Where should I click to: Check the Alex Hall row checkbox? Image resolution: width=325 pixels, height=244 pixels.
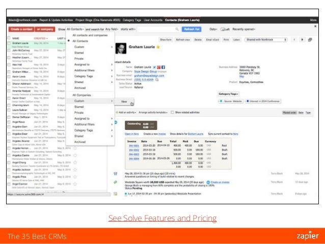point(9,65)
